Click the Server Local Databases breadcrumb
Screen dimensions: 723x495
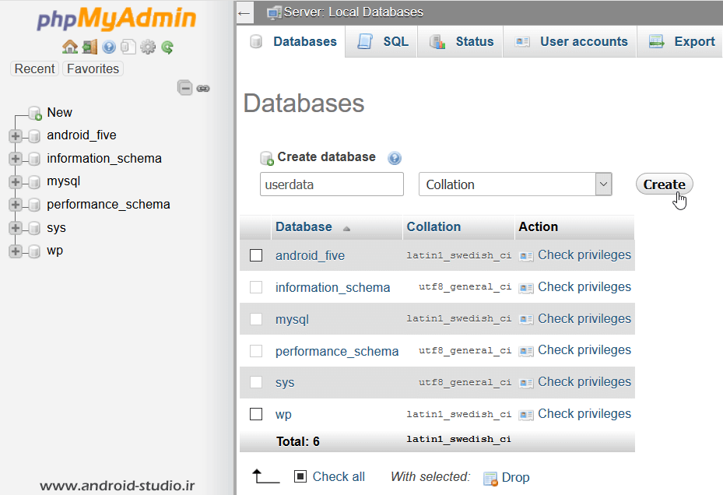353,12
